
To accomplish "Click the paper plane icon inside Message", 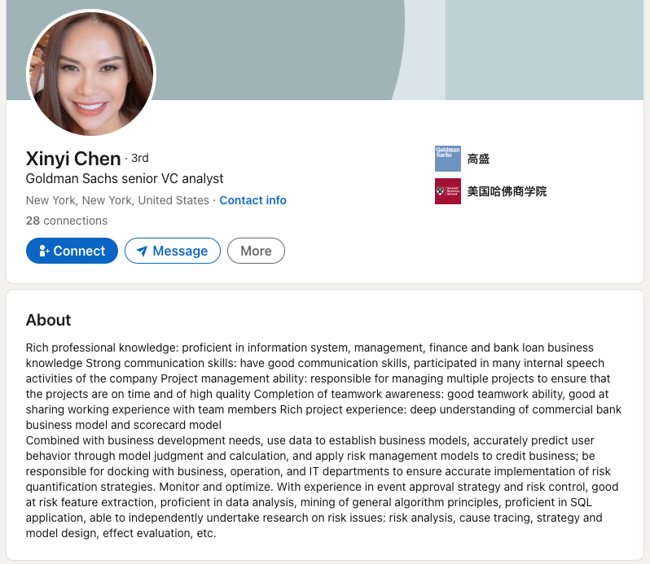I will click(x=143, y=251).
